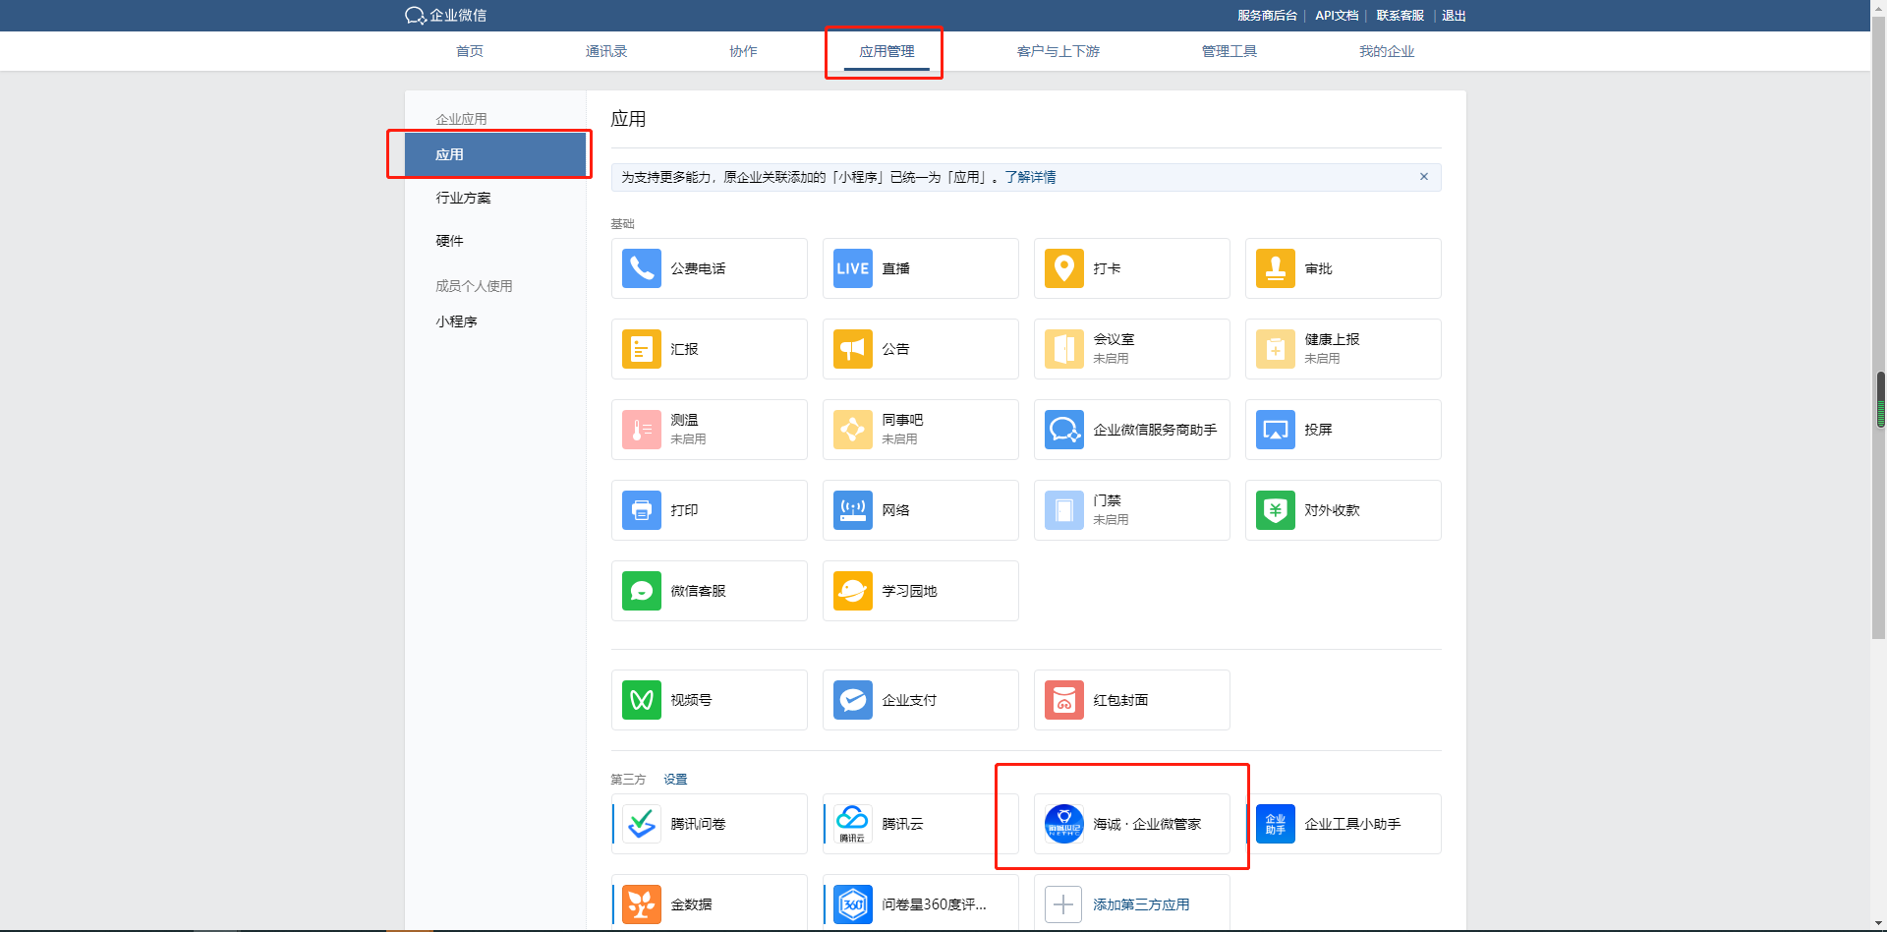Open the 我的企业 tab
Screen dimensions: 1887x932
coord(1387,51)
